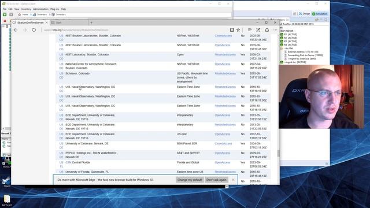Select INCIS-SEC desktop file icon
The height and width of the screenshot is (208, 370).
[7, 200]
